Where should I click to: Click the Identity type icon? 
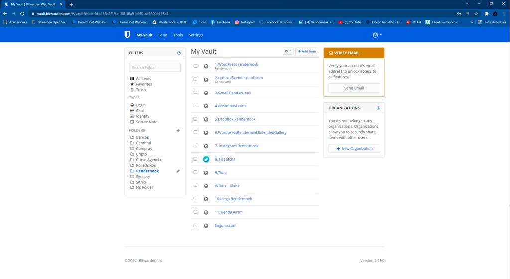pos(132,116)
